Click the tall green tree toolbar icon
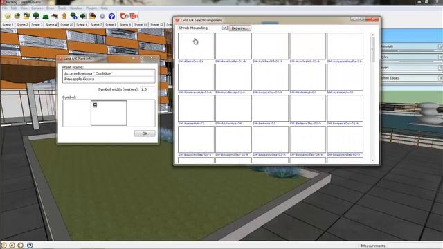This screenshot has width=443, height=249. [x=36, y=16]
